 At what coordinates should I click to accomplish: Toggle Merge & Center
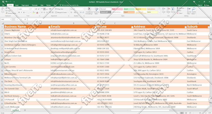click(61, 12)
